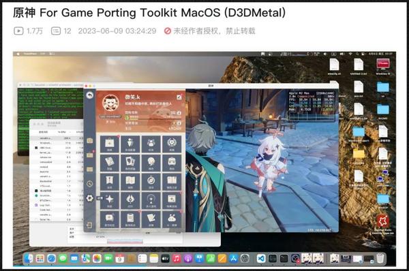The image size is (409, 271).
Task: Click the info icon beside Adventure Rank
Action: point(179,113)
